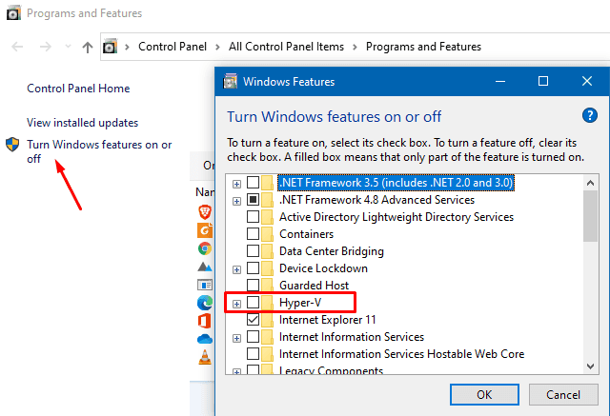Image resolution: width=610 pixels, height=416 pixels.
Task: Uncheck Internet Explorer 11 feature
Action: point(253,320)
